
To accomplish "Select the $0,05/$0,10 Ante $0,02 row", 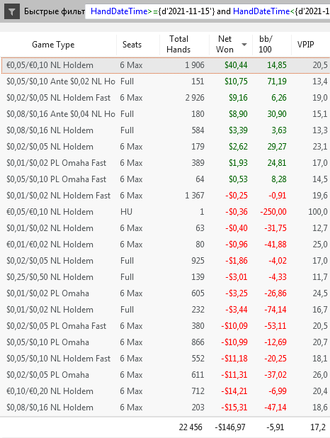I will click(165, 82).
